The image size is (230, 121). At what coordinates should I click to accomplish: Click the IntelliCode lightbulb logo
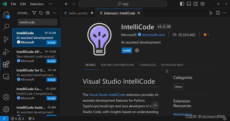click(x=100, y=39)
